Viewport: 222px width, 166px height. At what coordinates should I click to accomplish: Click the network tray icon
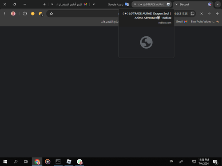click(x=194, y=162)
